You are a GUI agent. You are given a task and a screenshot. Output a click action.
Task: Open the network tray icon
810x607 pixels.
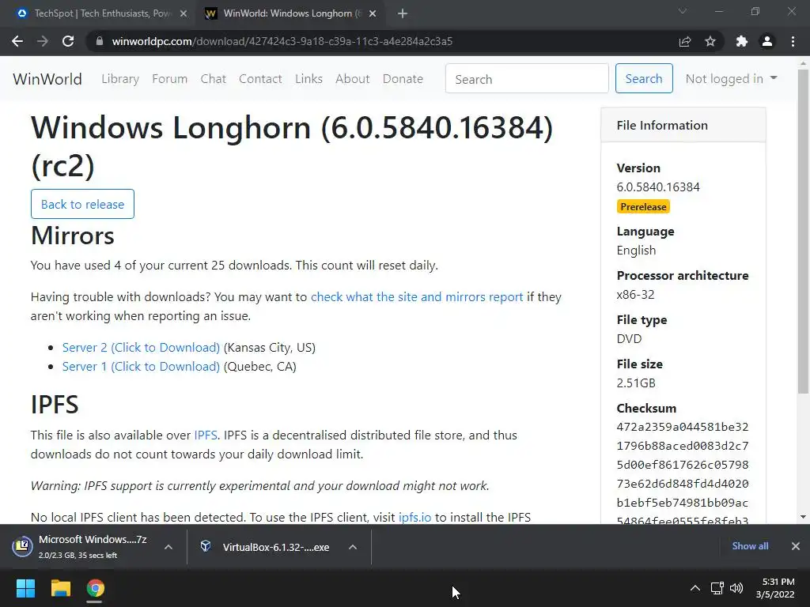tap(717, 588)
